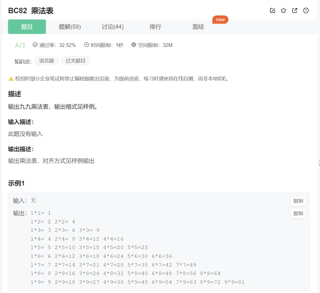Image resolution: width=320 pixels, height=293 pixels.
Task: Switch to the 题解(59) tab
Action: (70, 27)
